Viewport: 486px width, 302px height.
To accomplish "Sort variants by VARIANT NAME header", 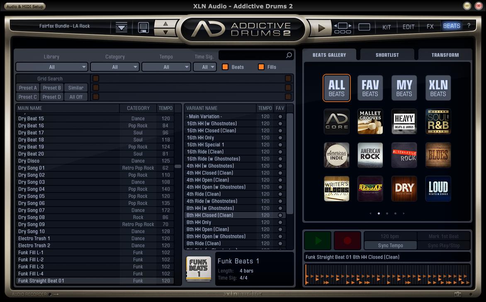I will (x=220, y=108).
